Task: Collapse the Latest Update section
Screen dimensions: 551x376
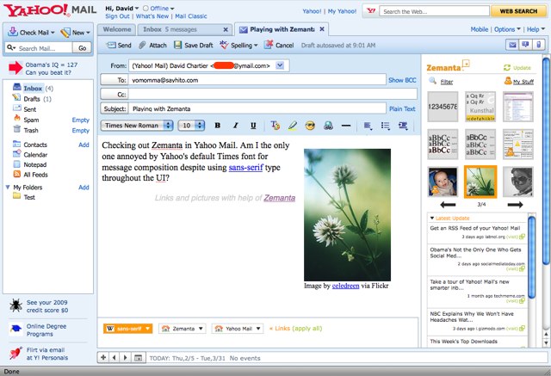Action: [x=432, y=218]
